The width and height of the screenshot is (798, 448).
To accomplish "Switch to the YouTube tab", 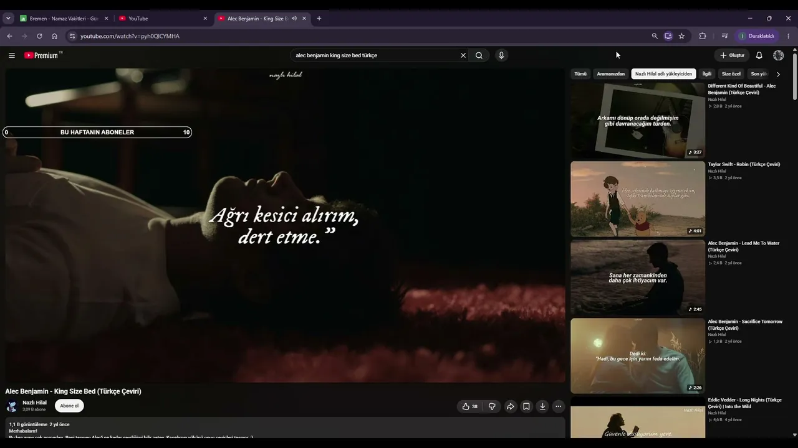I will (163, 19).
